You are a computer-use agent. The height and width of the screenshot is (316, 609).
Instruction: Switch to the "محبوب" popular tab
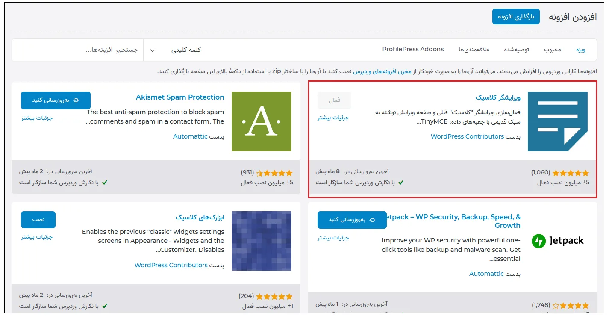coord(552,50)
